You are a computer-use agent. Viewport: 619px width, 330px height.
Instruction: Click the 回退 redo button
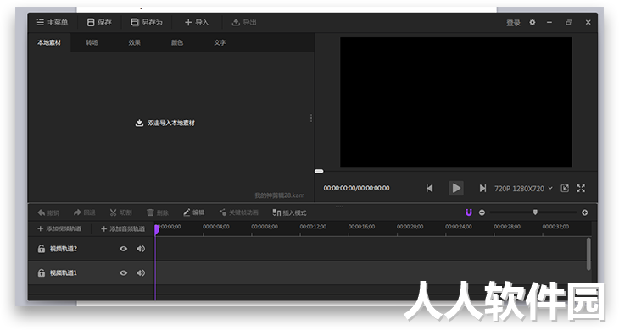pos(85,212)
